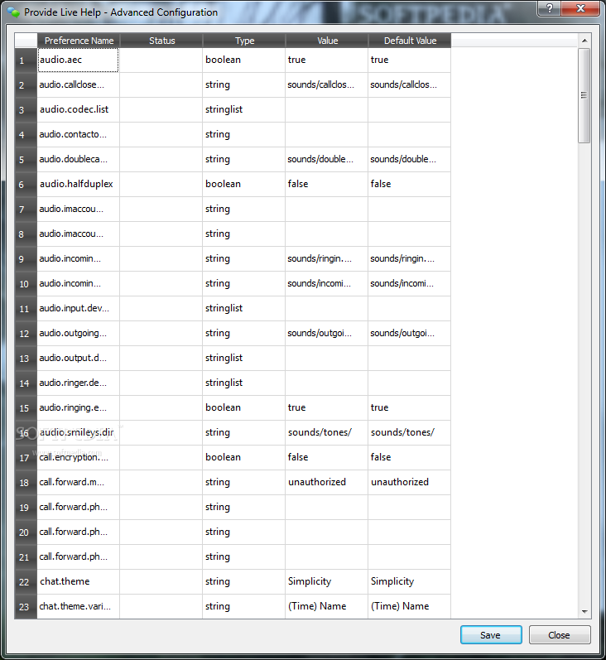Select call.encryption... preference cell
Screen dimensions: 606x660
click(79, 457)
